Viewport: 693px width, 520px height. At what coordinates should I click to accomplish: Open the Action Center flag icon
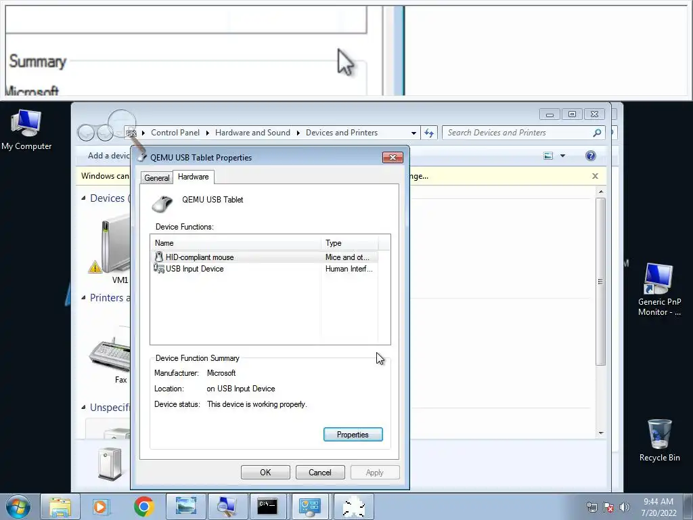(x=608, y=507)
